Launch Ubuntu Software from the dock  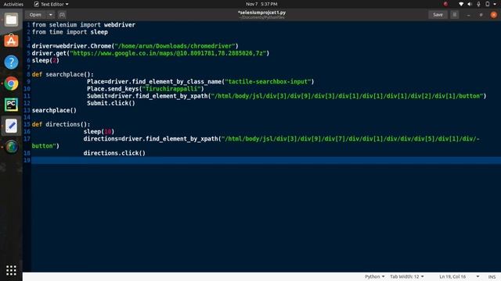tap(11, 41)
